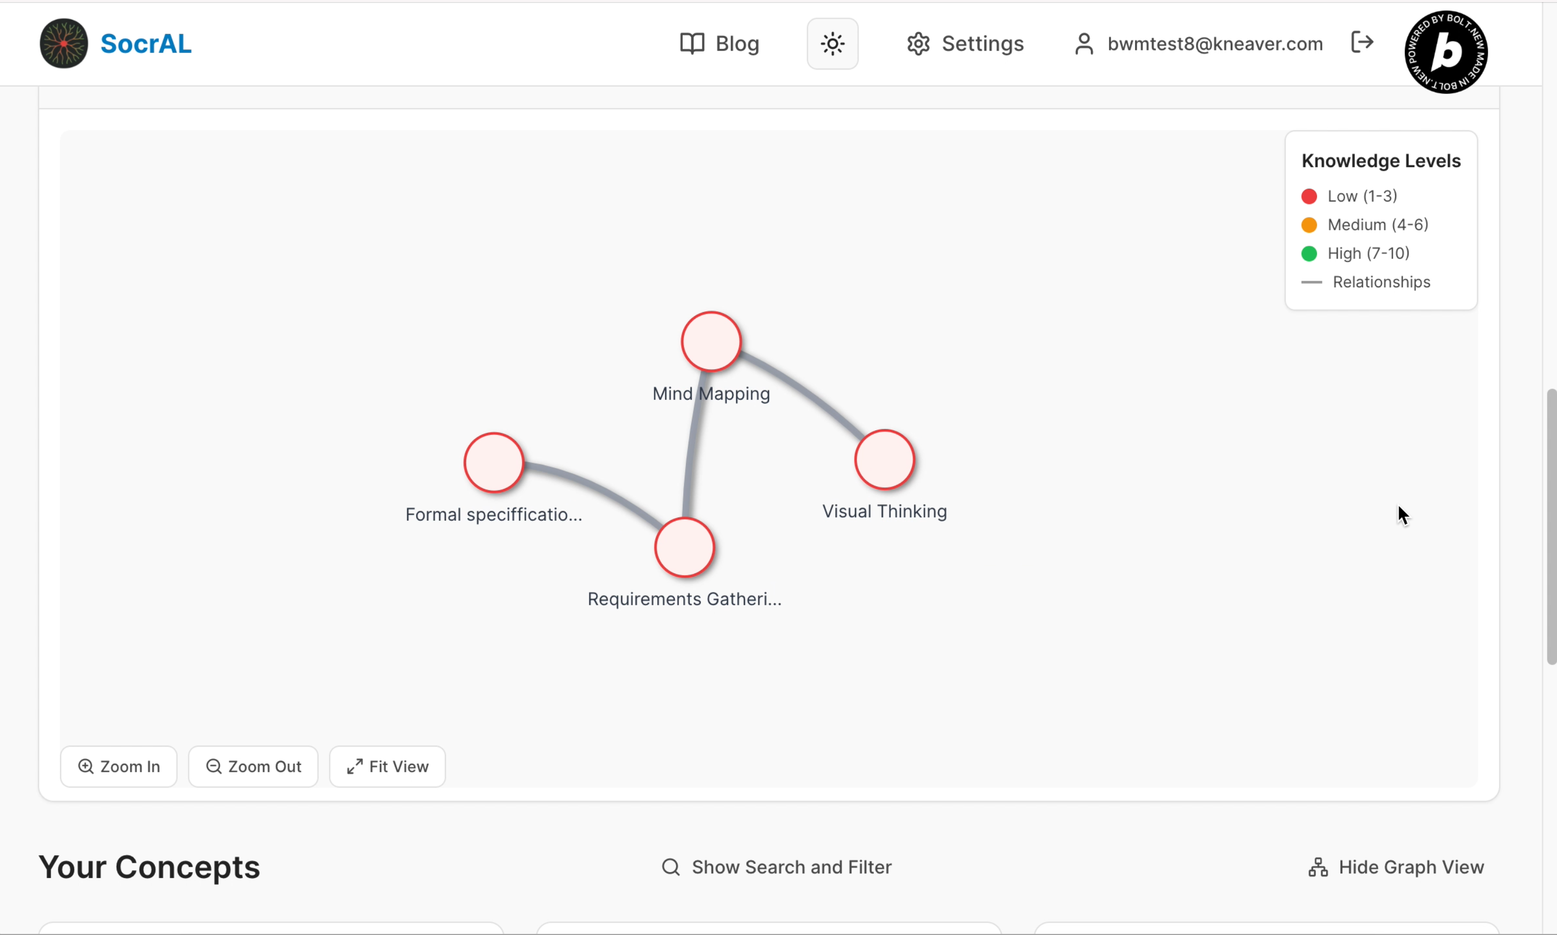Open Settings from the header
This screenshot has width=1557, height=935.
[965, 44]
